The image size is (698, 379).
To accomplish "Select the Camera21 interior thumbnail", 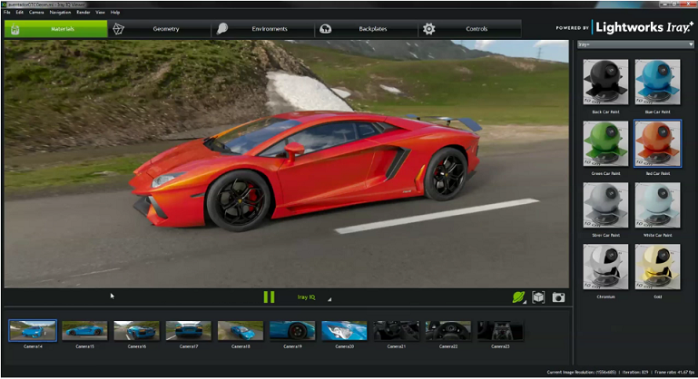I will click(x=396, y=331).
